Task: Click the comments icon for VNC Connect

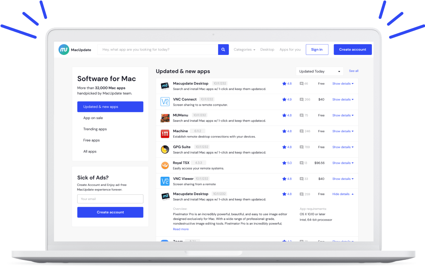Action: (301, 99)
